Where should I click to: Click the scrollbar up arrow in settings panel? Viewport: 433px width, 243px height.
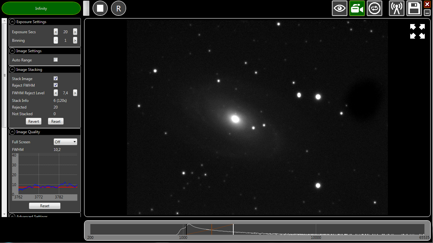(4, 20)
